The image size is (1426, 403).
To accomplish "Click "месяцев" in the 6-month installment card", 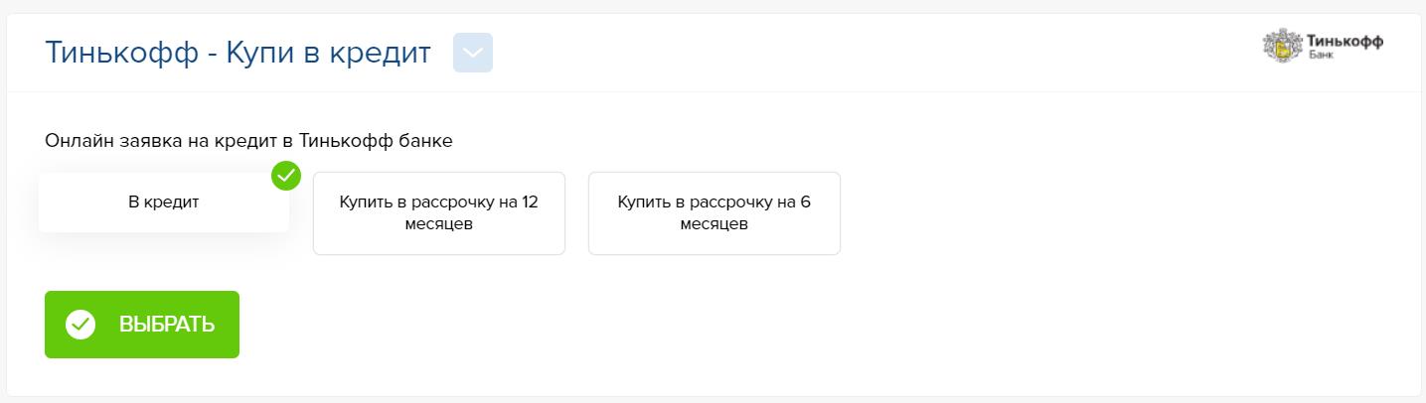I will coord(713,224).
